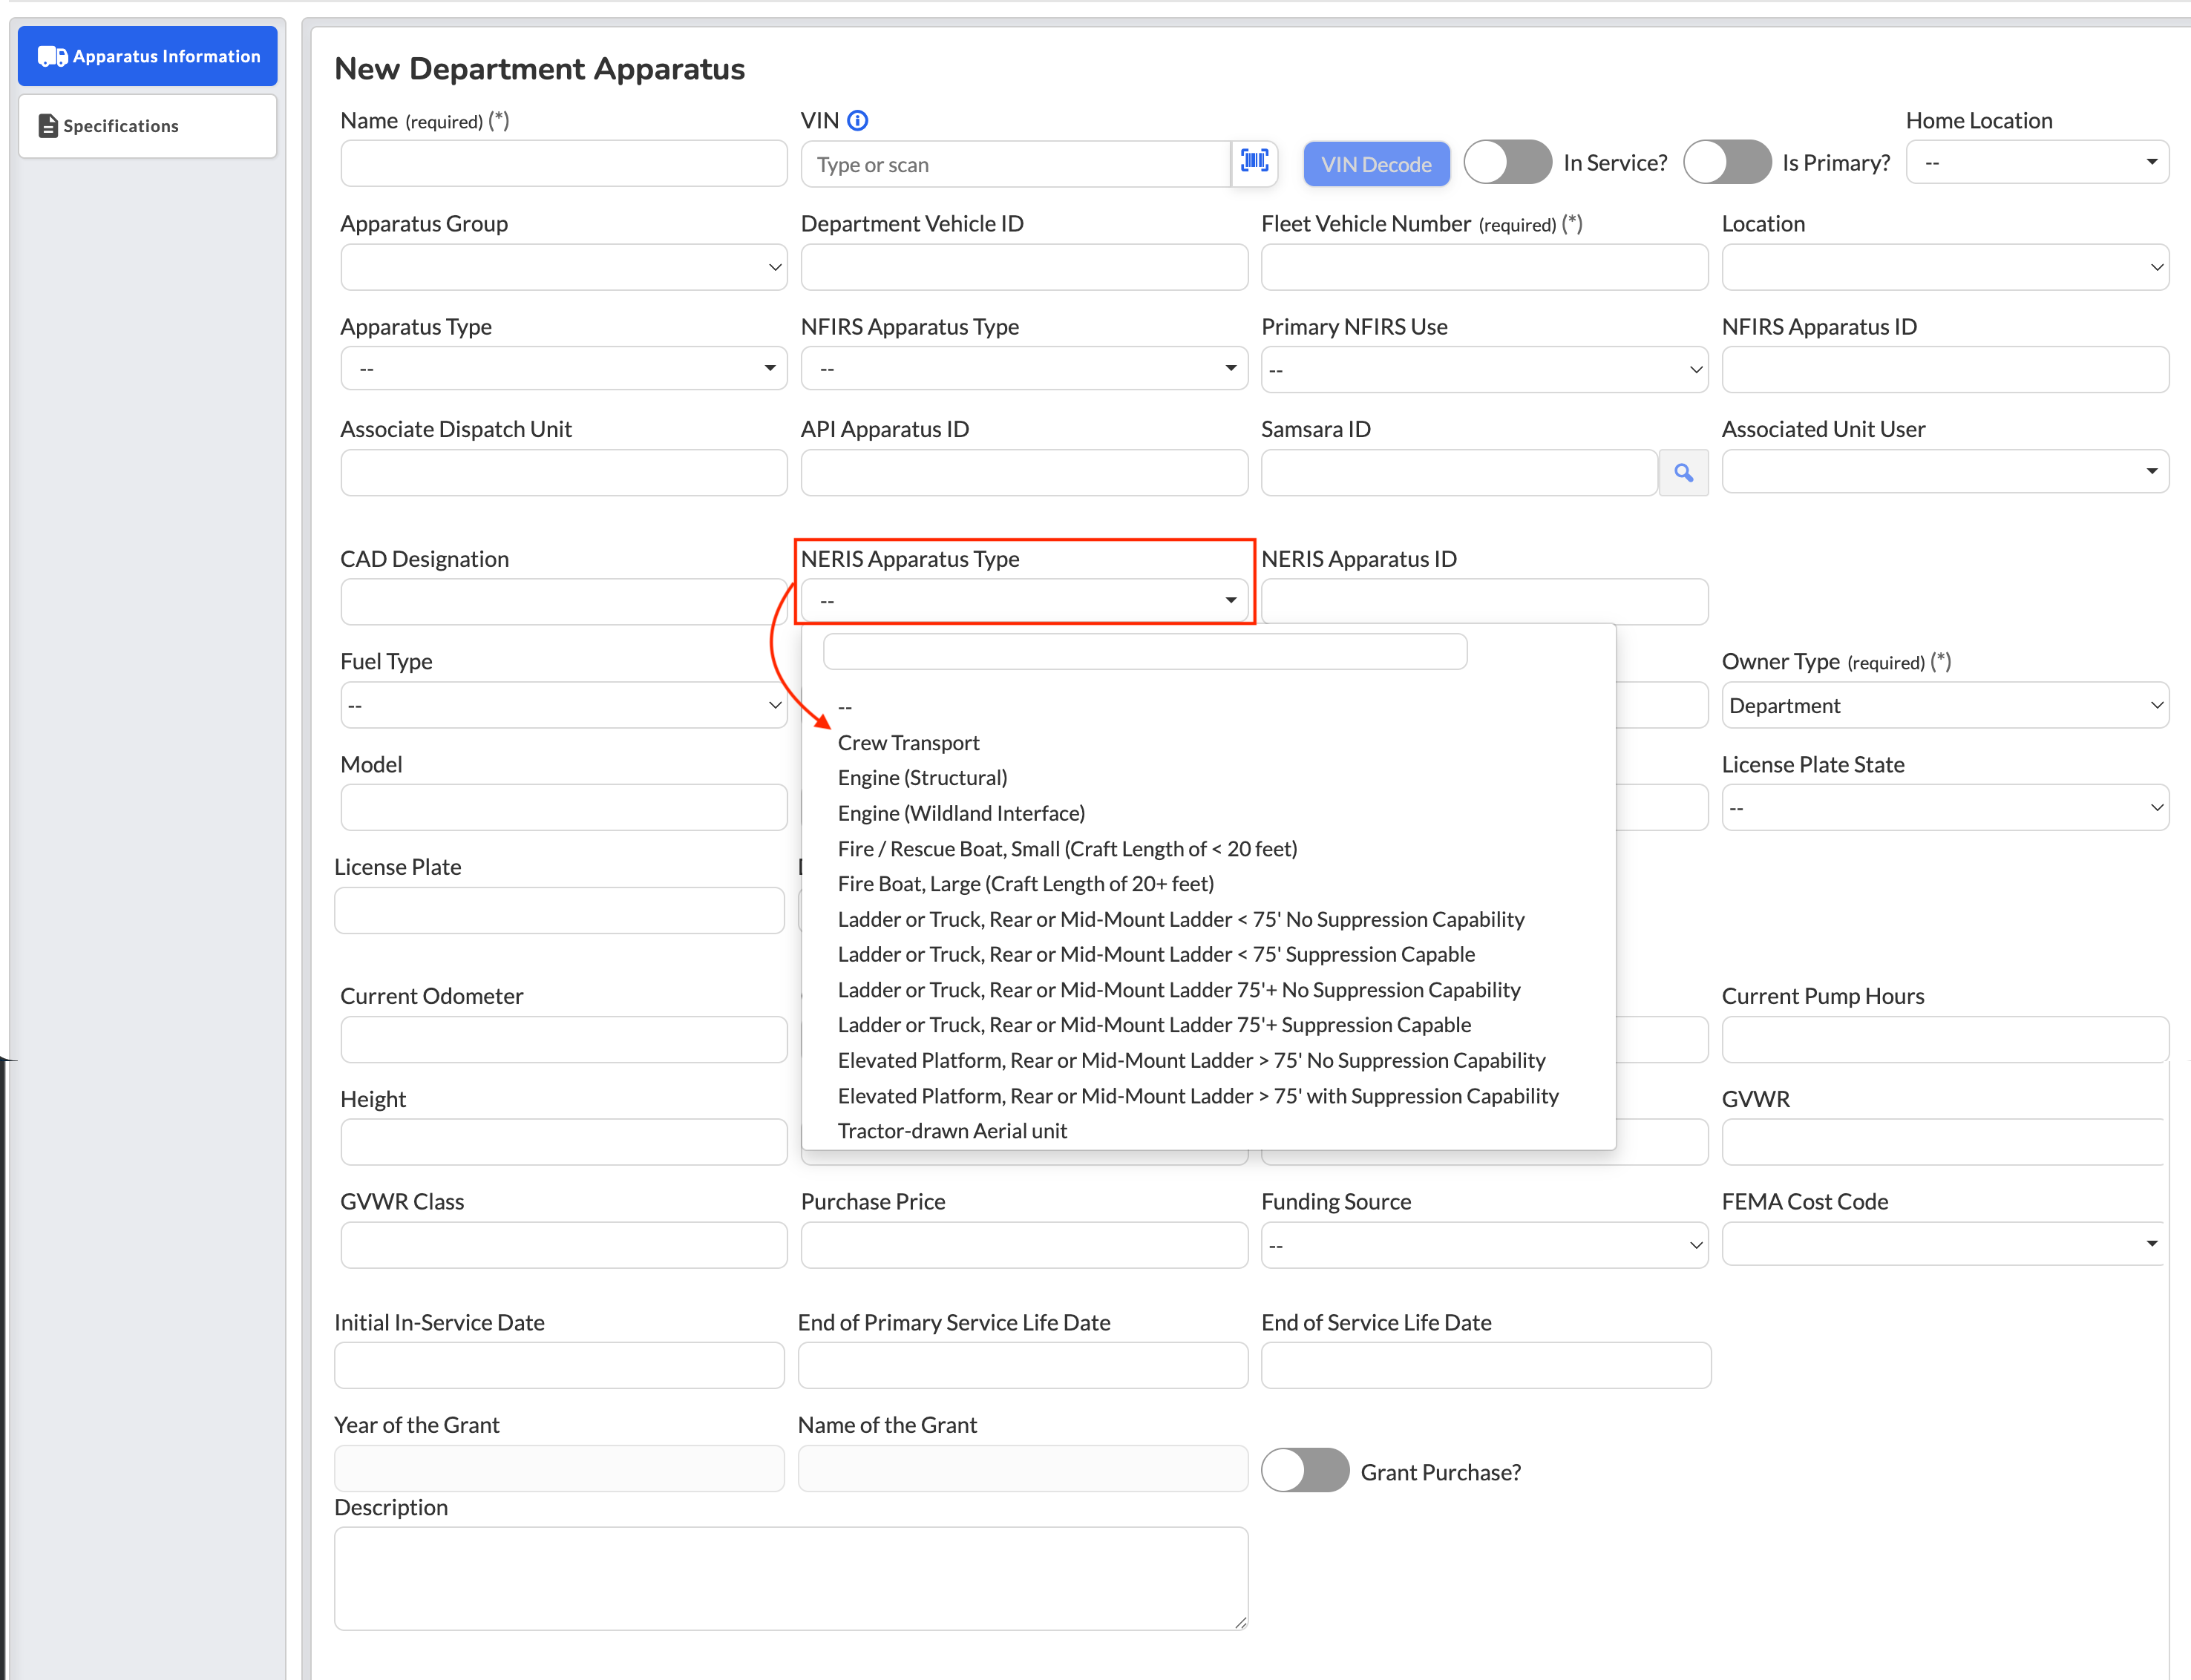The width and height of the screenshot is (2191, 1680).
Task: Expand the Primary NFIRS Use dropdown
Action: coord(1484,370)
